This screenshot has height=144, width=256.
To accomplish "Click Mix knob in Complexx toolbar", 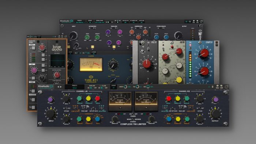I will coord(148,87).
